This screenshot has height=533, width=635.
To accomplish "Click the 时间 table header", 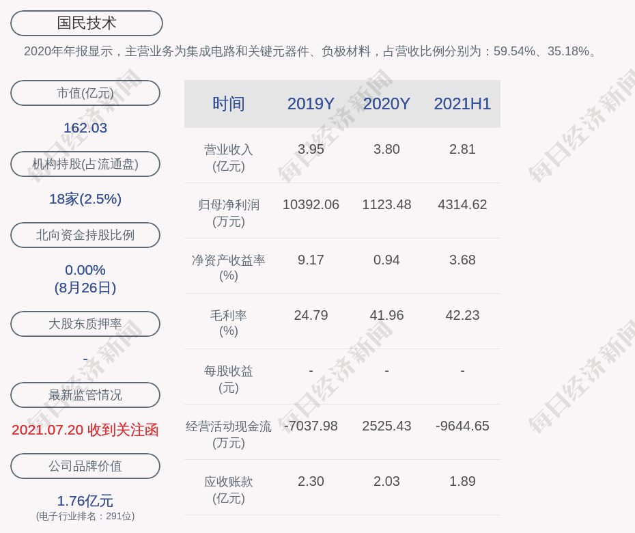I will (229, 104).
